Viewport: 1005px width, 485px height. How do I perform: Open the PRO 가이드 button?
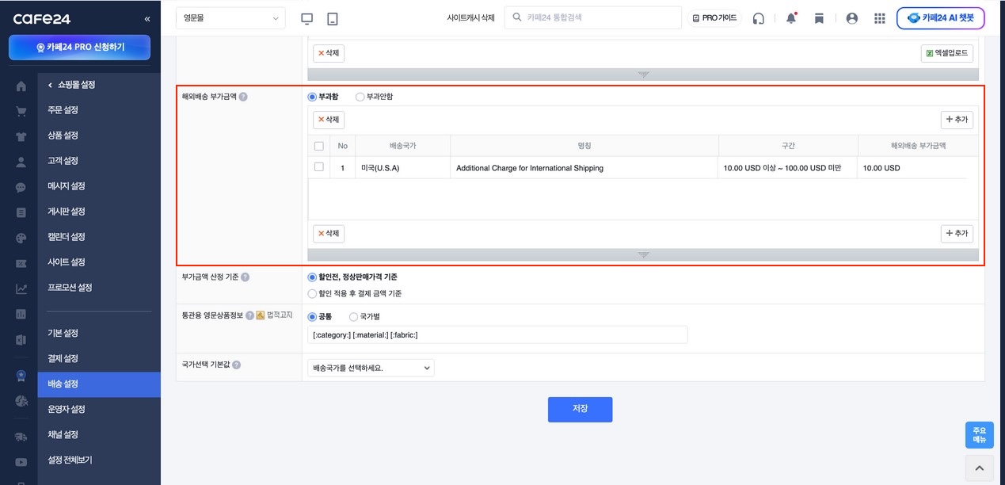(714, 18)
